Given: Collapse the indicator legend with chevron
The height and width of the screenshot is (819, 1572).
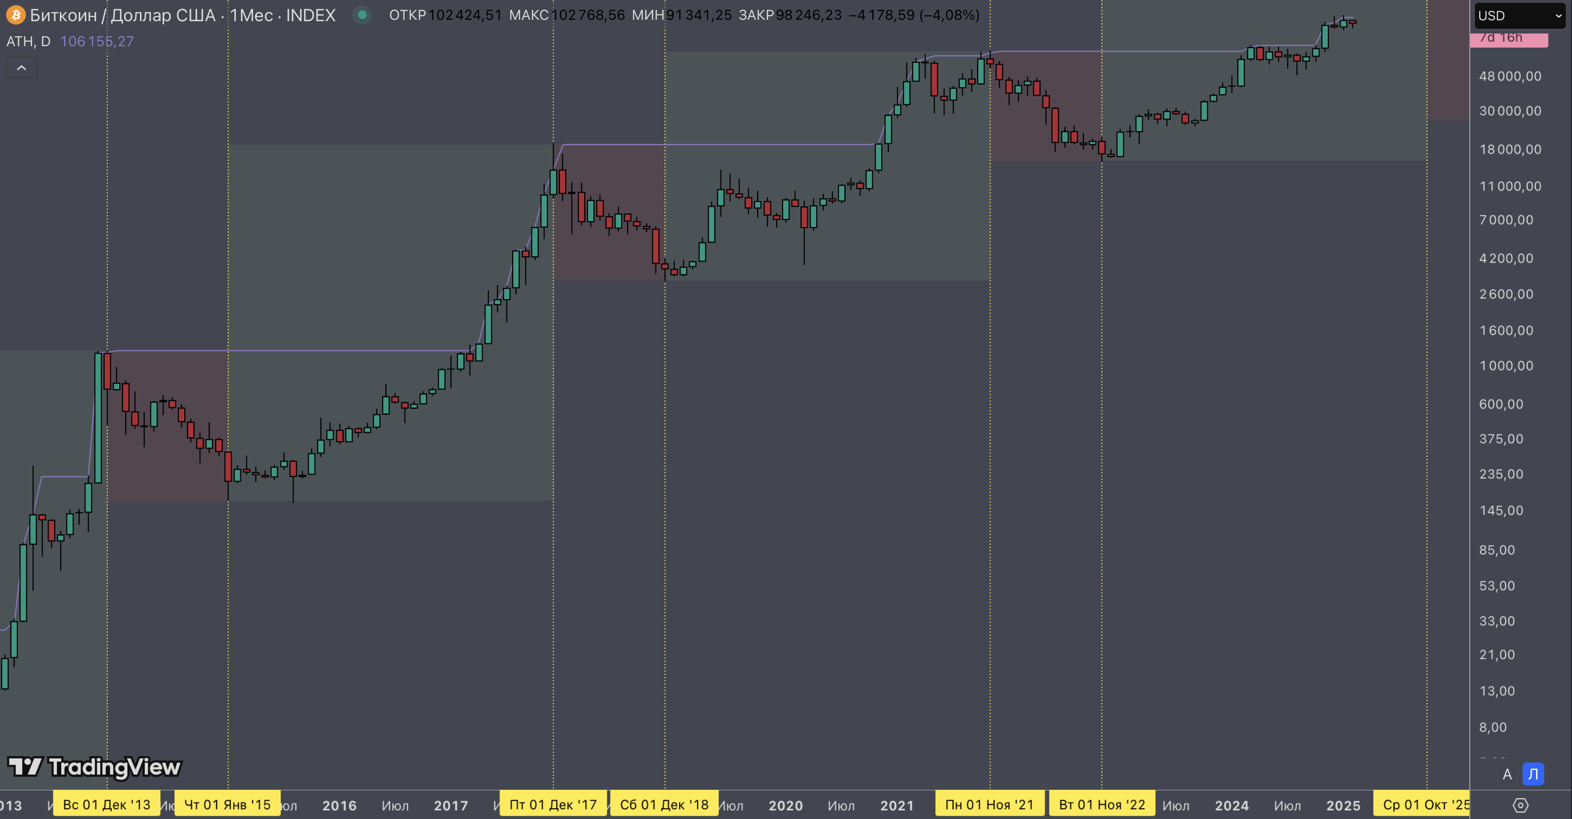Looking at the screenshot, I should pyautogui.click(x=21, y=68).
